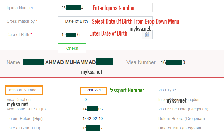This screenshot has height=139, width=224.
Task: Click the Return Before Hijri date 1442-02-10
Action: (x=92, y=119)
